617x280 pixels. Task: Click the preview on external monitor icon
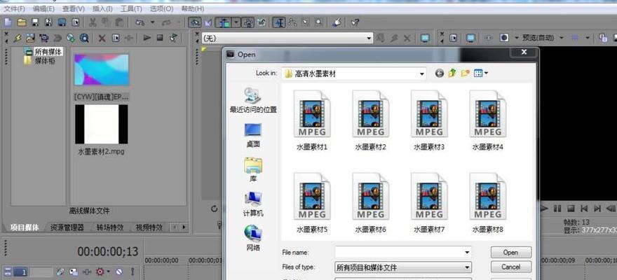click(x=470, y=38)
